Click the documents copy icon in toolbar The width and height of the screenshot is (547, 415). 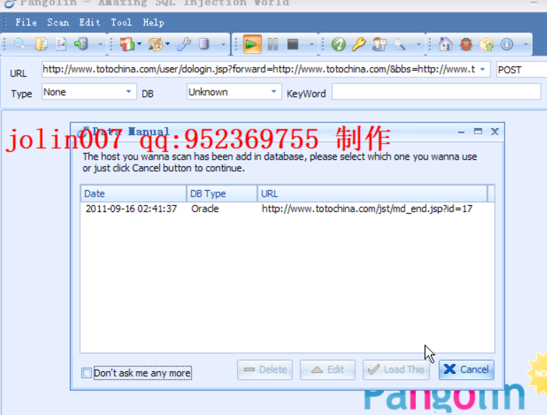pos(41,45)
